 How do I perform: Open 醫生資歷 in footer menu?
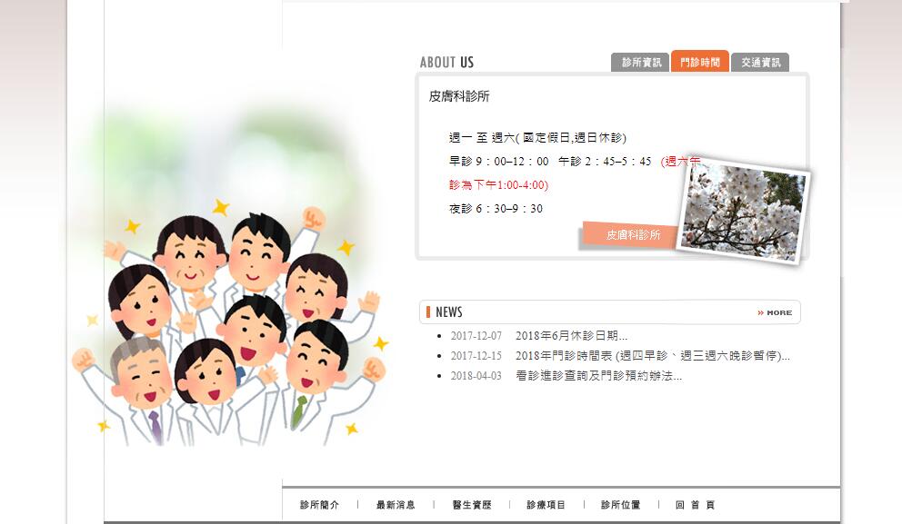coord(472,504)
